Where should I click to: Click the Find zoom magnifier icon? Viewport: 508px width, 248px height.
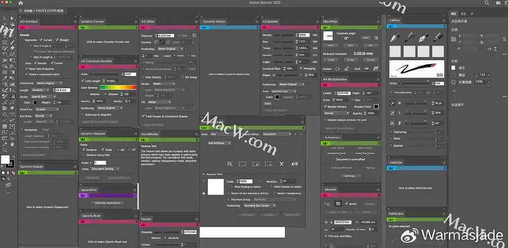pyautogui.click(x=230, y=164)
